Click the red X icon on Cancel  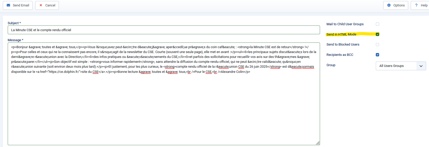point(41,5)
